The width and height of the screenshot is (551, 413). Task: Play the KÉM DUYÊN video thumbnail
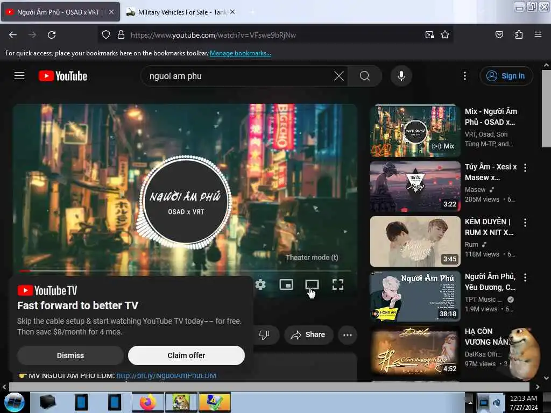[x=415, y=241]
